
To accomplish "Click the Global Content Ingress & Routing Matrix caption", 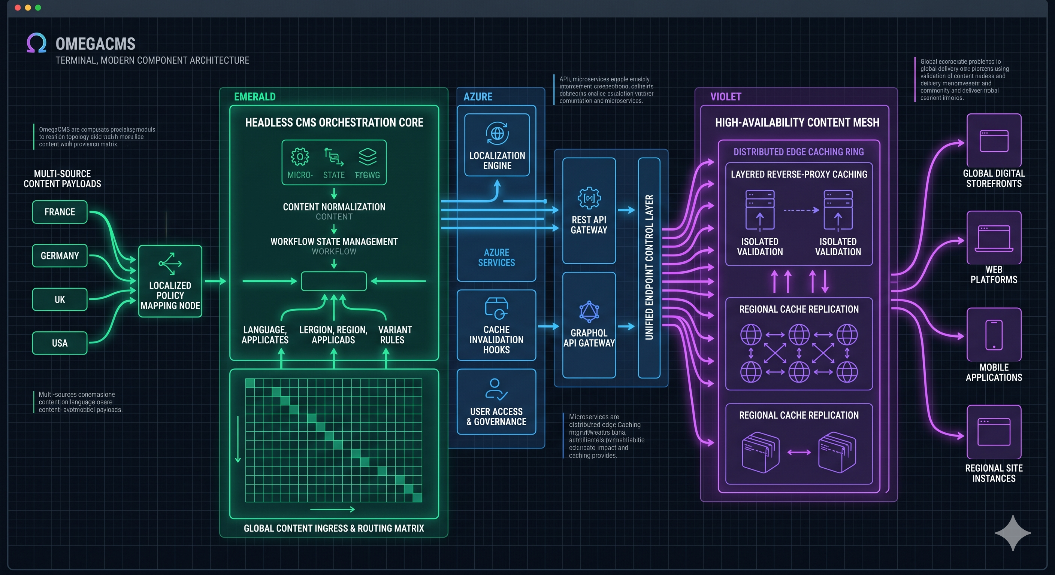I will 334,528.
